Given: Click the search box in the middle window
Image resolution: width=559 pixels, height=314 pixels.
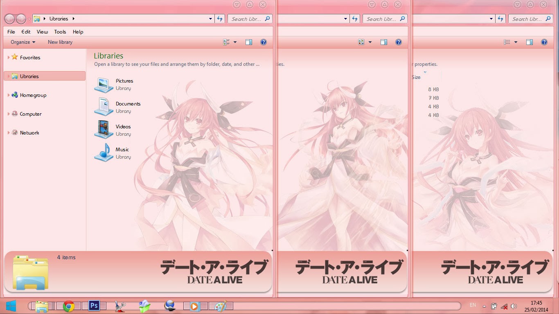Looking at the screenshot, I should click(385, 19).
